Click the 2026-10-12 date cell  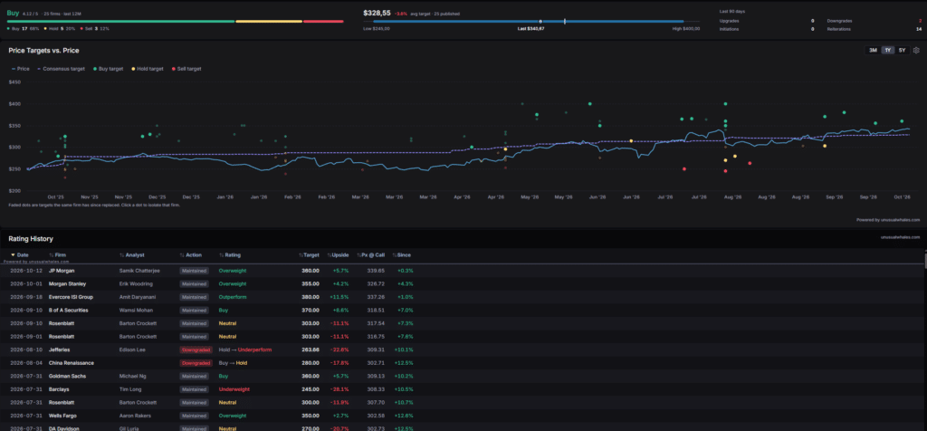pyautogui.click(x=26, y=271)
